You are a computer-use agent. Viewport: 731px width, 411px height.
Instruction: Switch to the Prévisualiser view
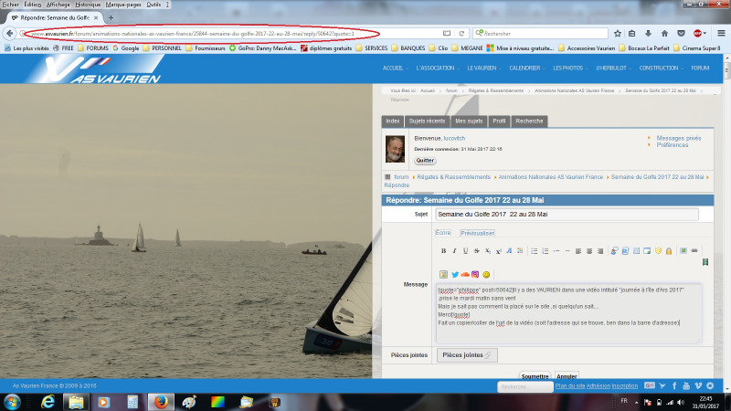pyautogui.click(x=477, y=233)
